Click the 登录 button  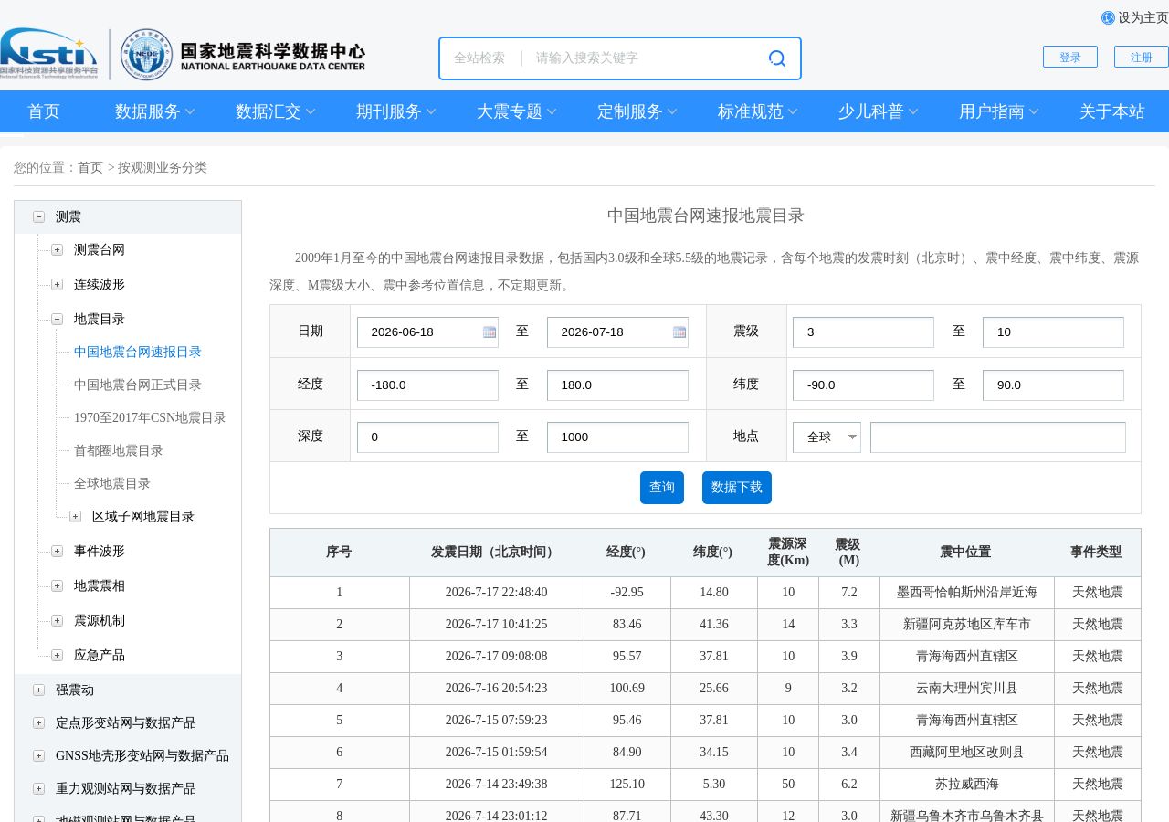pyautogui.click(x=1070, y=57)
